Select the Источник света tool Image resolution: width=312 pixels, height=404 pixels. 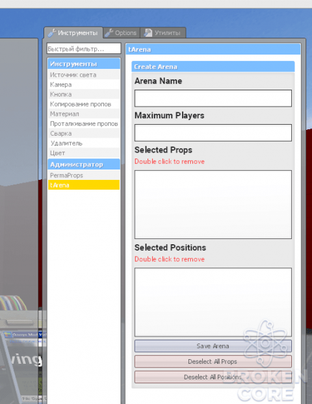point(84,75)
